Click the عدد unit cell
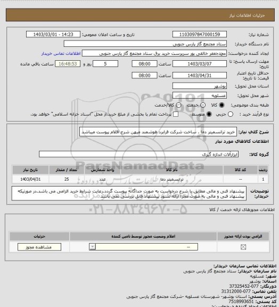 (103, 179)
